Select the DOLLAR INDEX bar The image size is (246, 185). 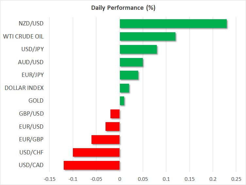(x=124, y=88)
